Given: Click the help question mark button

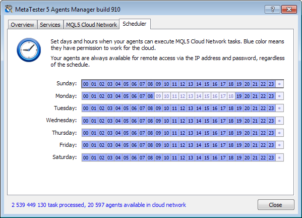Looking at the screenshot, I should pos(272,9).
